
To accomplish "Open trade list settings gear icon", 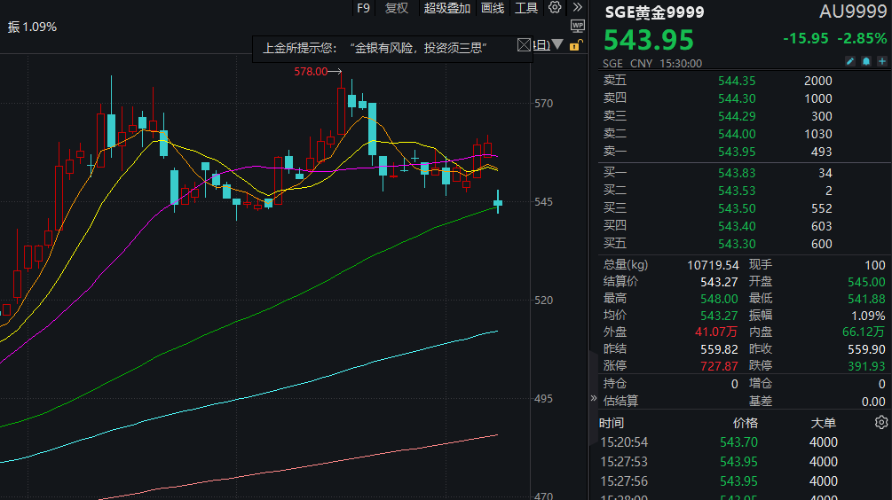I will coord(880,422).
